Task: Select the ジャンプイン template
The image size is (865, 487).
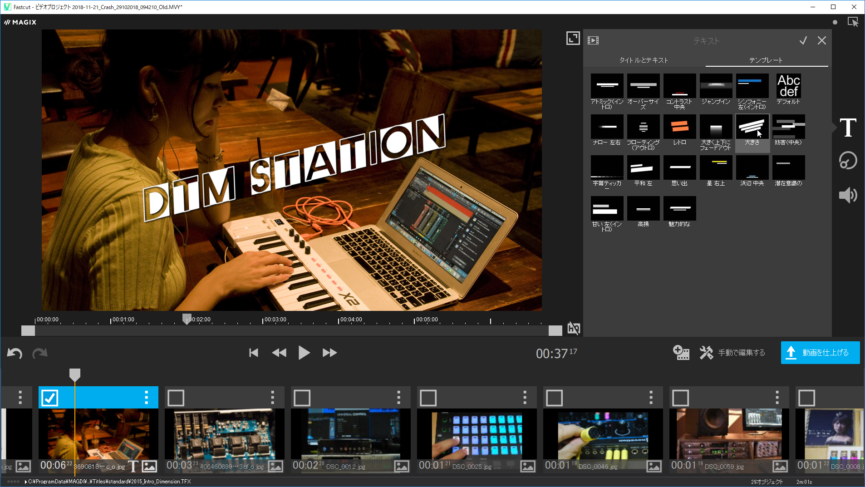Action: [716, 89]
